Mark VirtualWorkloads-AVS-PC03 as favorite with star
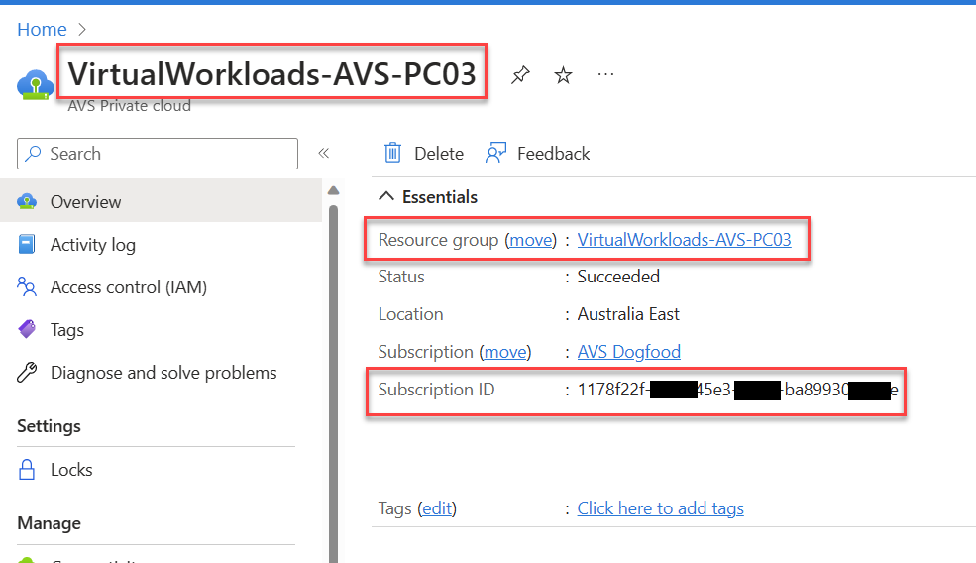Screen dimensions: 976x563 tap(564, 75)
